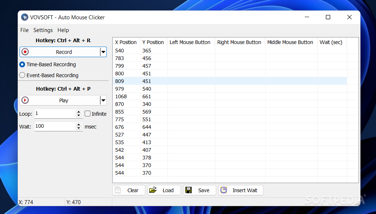This screenshot has width=376, height=214.
Task: Decrease the Loop value with down arrow
Action: click(x=79, y=115)
